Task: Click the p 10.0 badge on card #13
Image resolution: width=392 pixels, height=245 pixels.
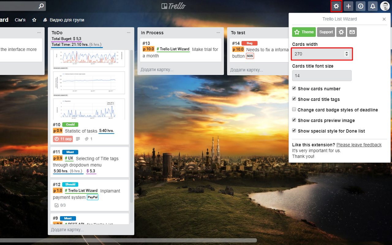Action: (x=149, y=49)
